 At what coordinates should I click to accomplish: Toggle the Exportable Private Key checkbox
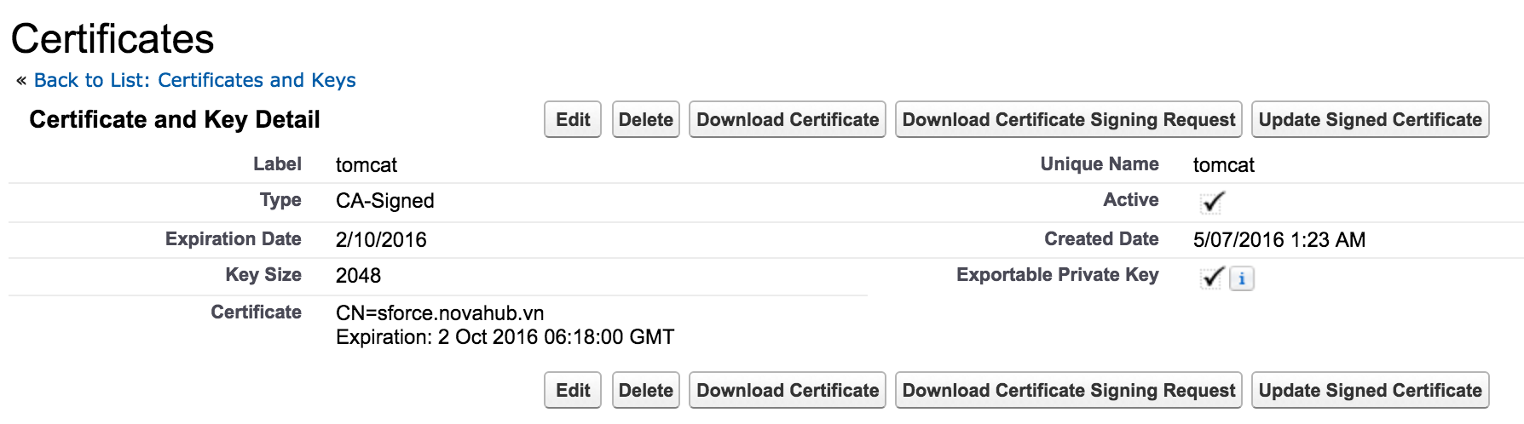point(1211,278)
